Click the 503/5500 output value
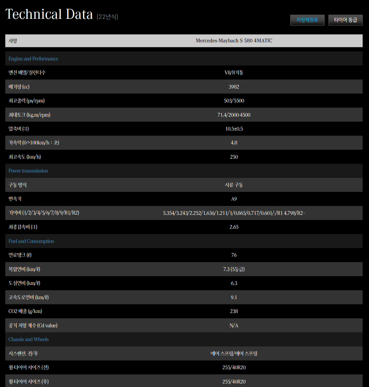The width and height of the screenshot is (369, 387). click(234, 101)
